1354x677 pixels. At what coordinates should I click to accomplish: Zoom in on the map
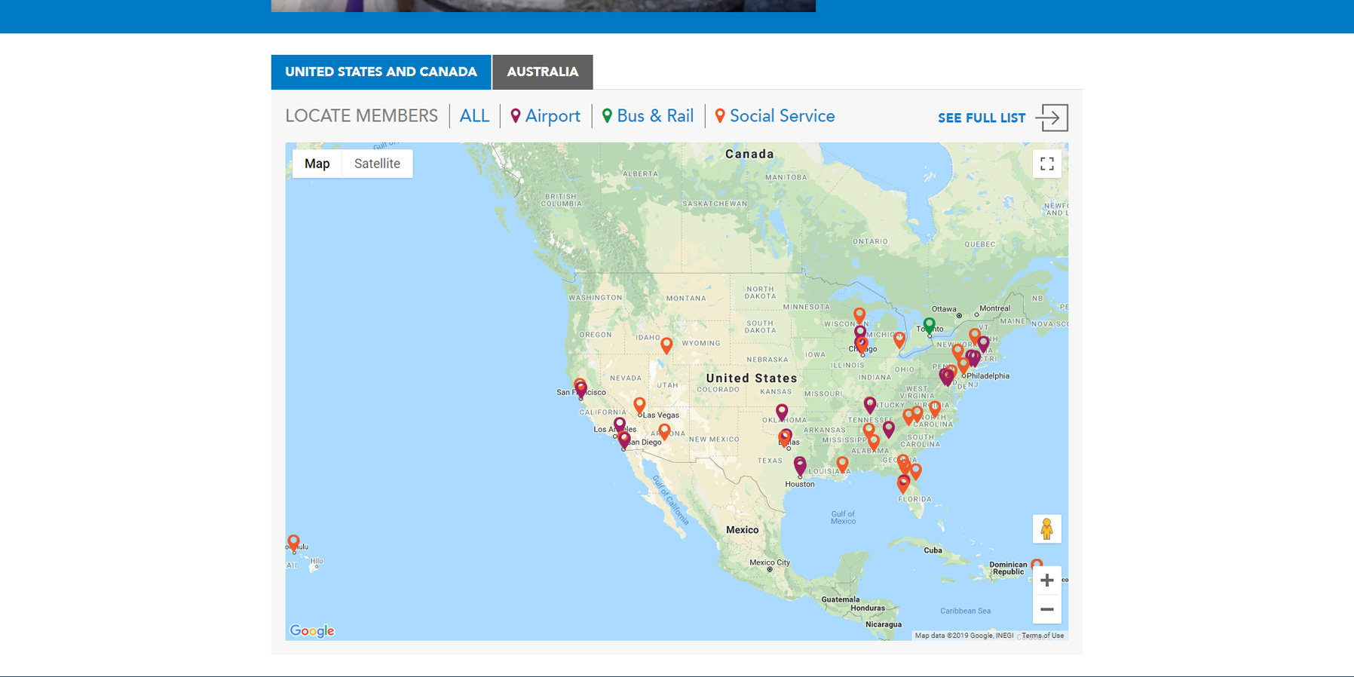click(1046, 581)
